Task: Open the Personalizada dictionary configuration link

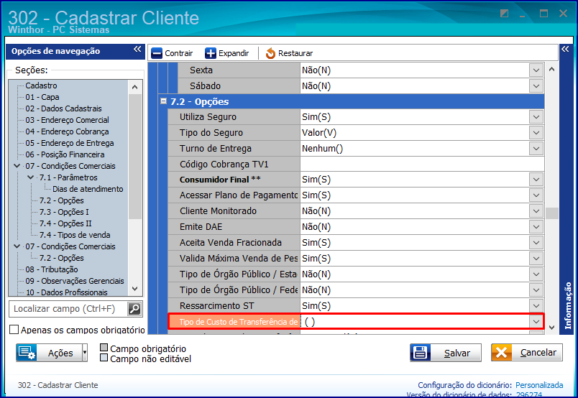Action: [x=539, y=385]
